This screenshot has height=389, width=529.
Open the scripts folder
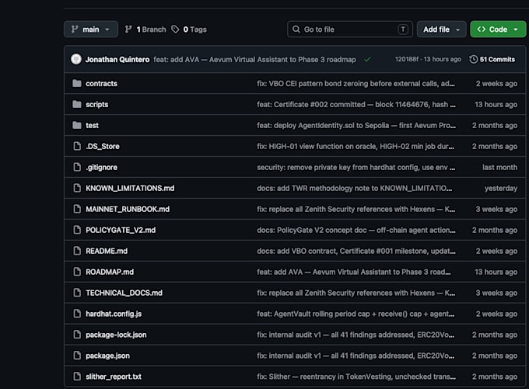tap(96, 104)
